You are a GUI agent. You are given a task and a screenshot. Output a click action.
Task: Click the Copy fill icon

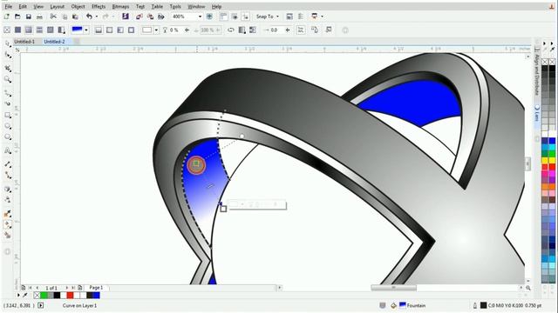[x=315, y=30]
